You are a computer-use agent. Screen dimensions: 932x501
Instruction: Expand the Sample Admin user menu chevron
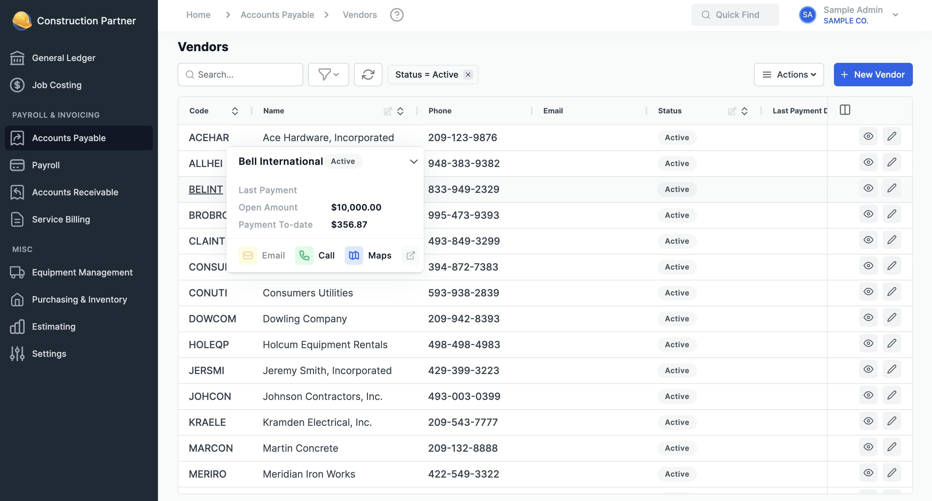coord(896,15)
